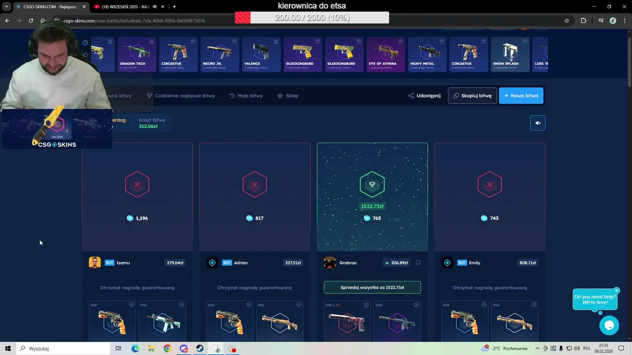The width and height of the screenshot is (632, 355).
Task: Click Isamu's 279.64zł total value
Action: click(175, 263)
